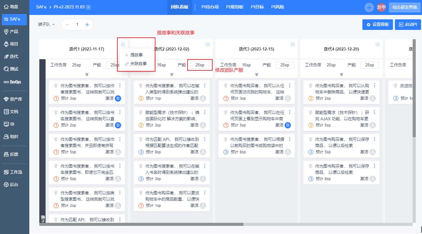422x234 pixels.
Task: Click the 启动PI button
Action: 408,25
